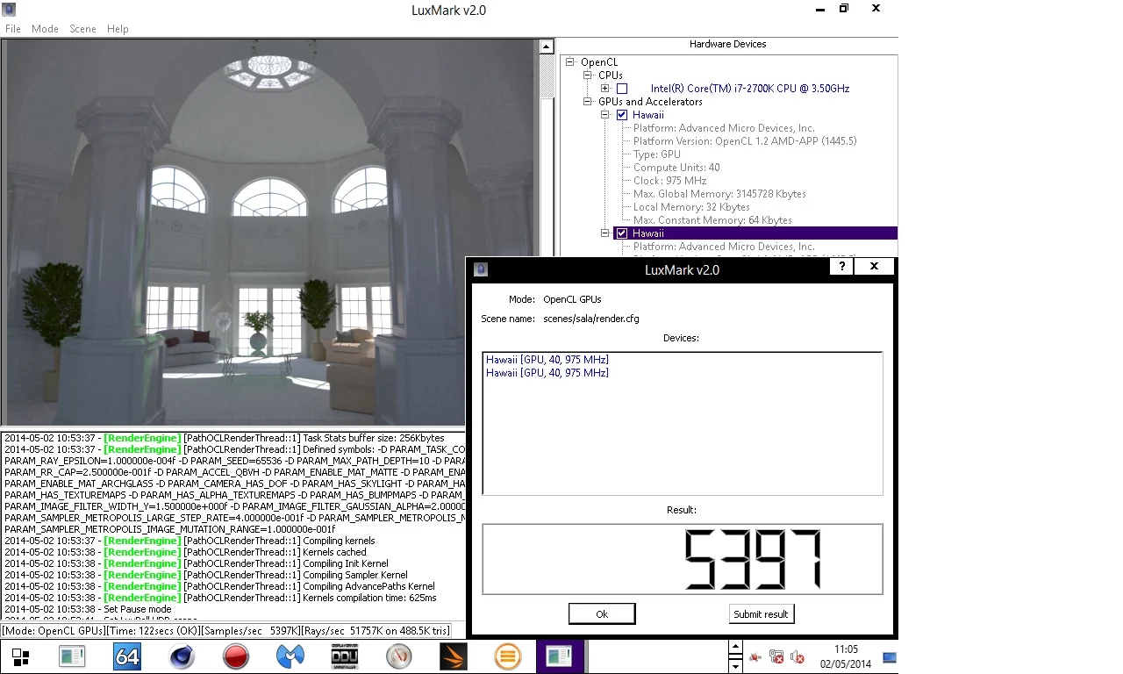Viewport: 1123px width, 674px height.
Task: Click the orange ring icon with lines
Action: 507,656
